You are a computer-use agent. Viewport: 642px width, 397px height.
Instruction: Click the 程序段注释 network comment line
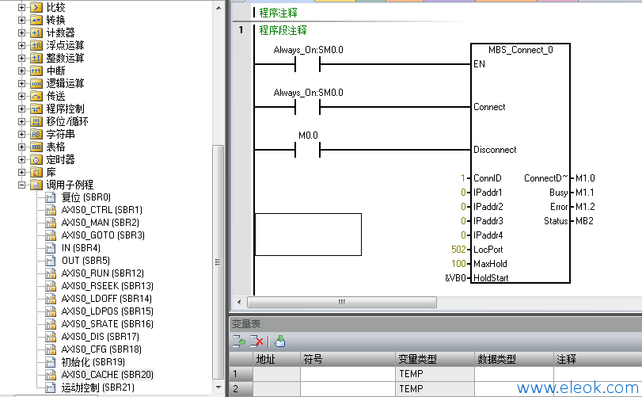(283, 30)
